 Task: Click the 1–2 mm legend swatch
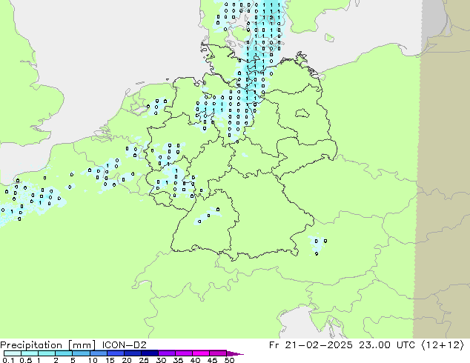(x=47, y=353)
